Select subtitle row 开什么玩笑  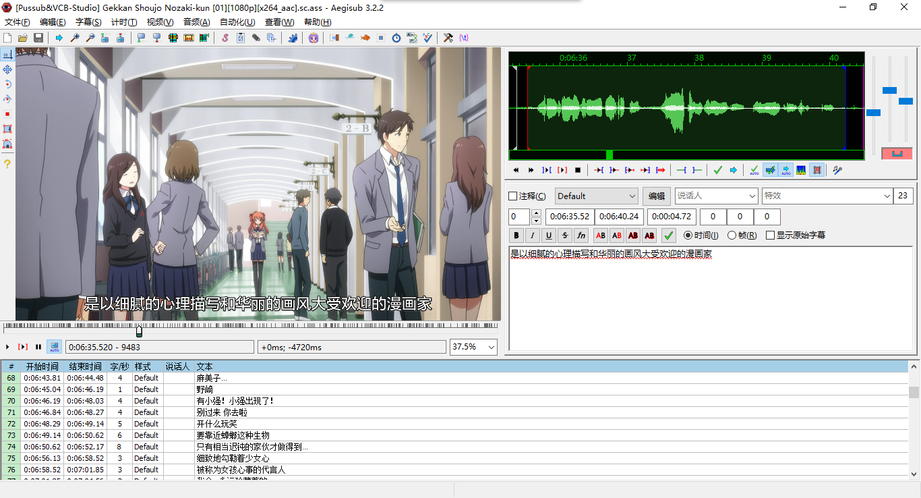(x=454, y=424)
